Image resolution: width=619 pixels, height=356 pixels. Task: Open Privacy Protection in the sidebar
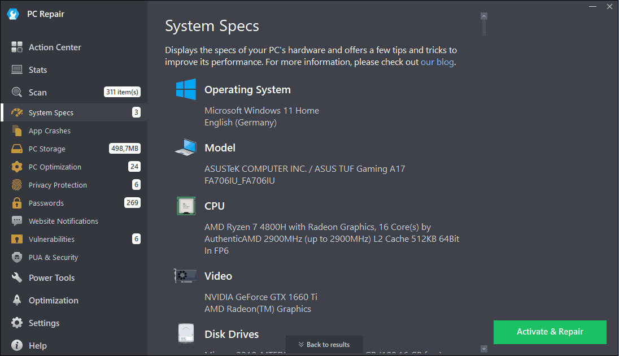pos(74,185)
